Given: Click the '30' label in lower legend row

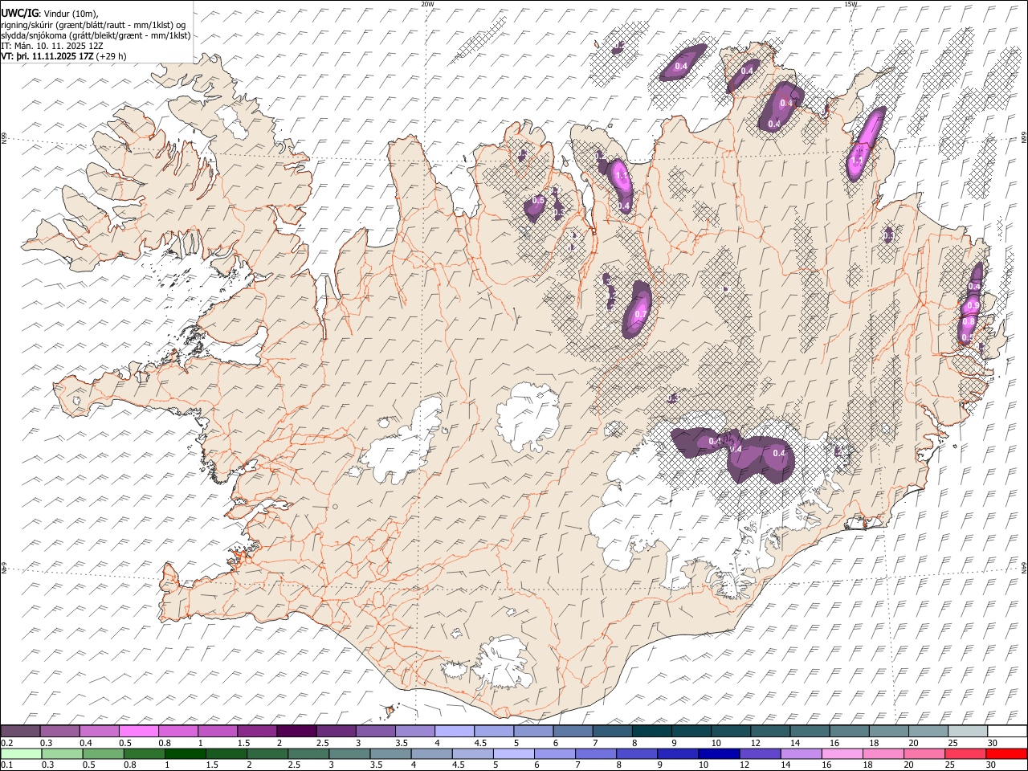Looking at the screenshot, I should tap(990, 765).
